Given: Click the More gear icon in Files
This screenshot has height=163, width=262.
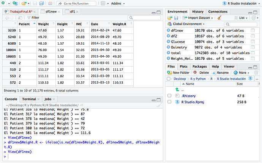Looking at the screenshot, I should (235, 73).
